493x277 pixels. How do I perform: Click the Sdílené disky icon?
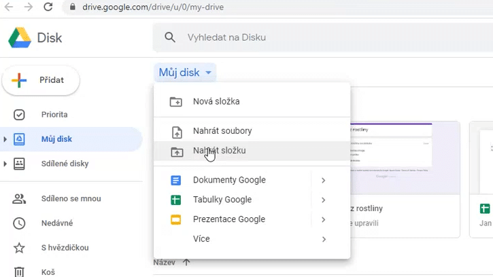point(19,164)
